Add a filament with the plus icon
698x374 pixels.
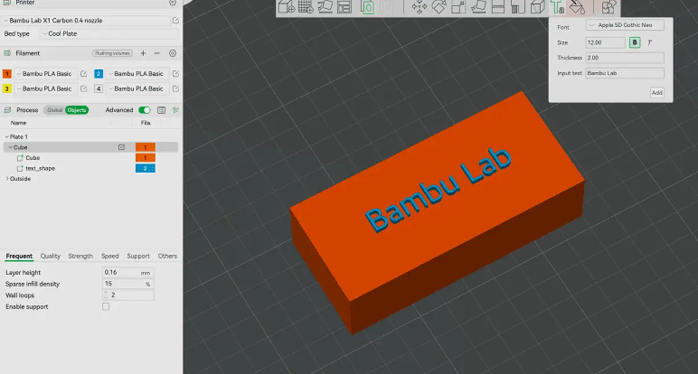[143, 53]
